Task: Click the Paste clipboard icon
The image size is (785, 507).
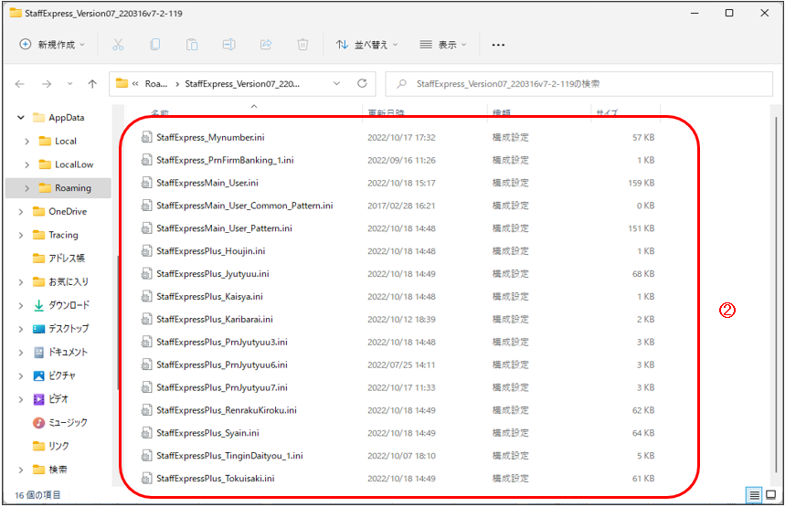Action: coord(192,45)
